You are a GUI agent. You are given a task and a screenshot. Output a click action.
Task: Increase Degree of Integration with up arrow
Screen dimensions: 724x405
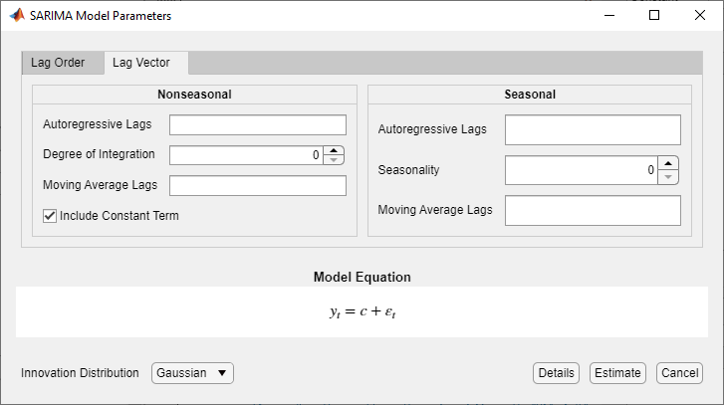coord(335,150)
